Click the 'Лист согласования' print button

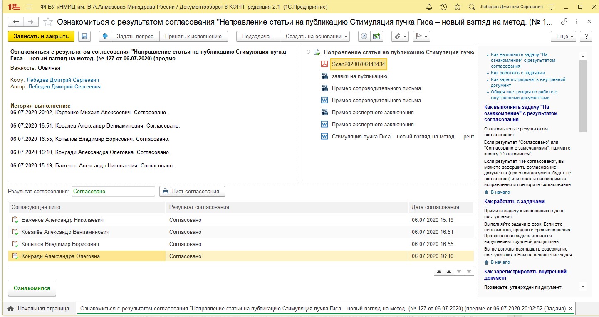(192, 192)
